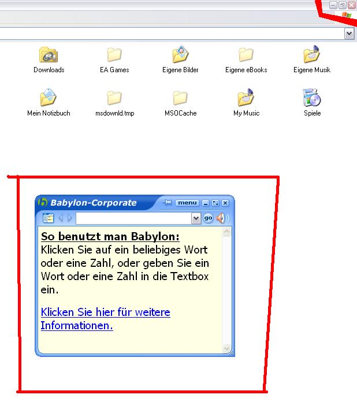Open the Downloads folder icon
This screenshot has height=402, width=357.
[49, 54]
